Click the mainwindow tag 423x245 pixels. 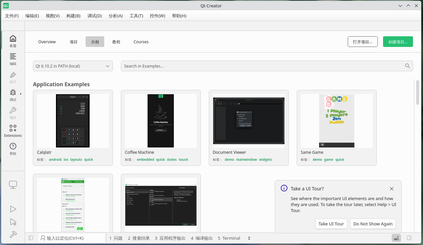pos(247,159)
